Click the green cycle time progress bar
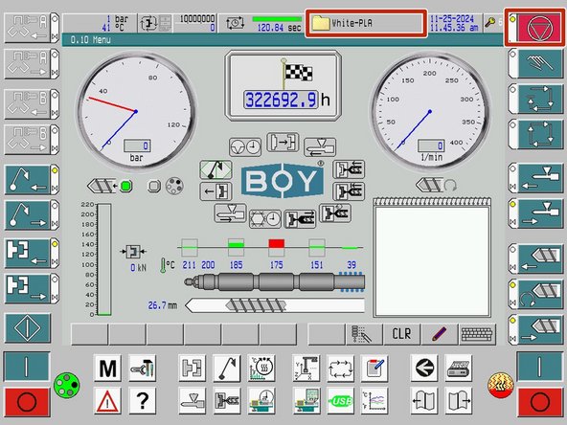This screenshot has height=425, width=567. (277, 19)
